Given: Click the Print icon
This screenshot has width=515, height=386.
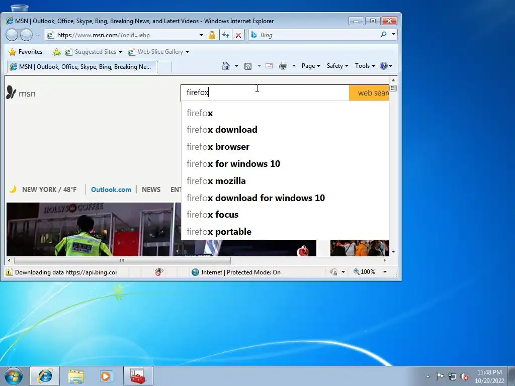Looking at the screenshot, I should click(x=283, y=66).
